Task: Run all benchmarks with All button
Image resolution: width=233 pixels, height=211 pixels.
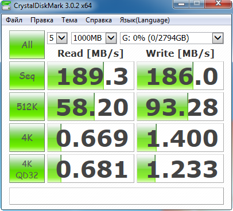Action: (x=27, y=45)
